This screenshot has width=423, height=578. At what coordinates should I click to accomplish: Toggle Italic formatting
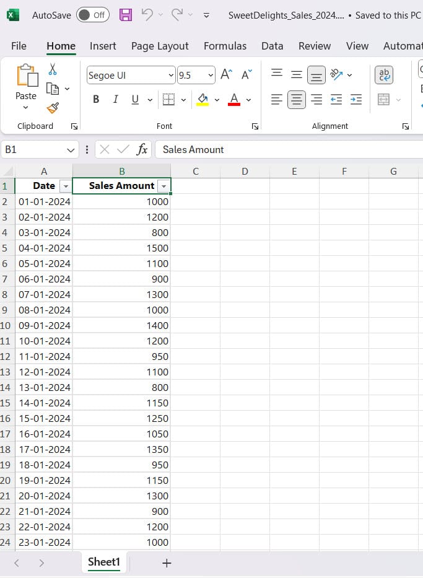click(x=115, y=99)
